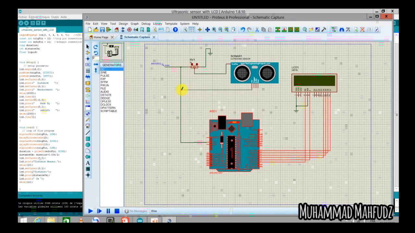Click the No Messages status indicator
The image size is (415, 233).
[x=136, y=211]
